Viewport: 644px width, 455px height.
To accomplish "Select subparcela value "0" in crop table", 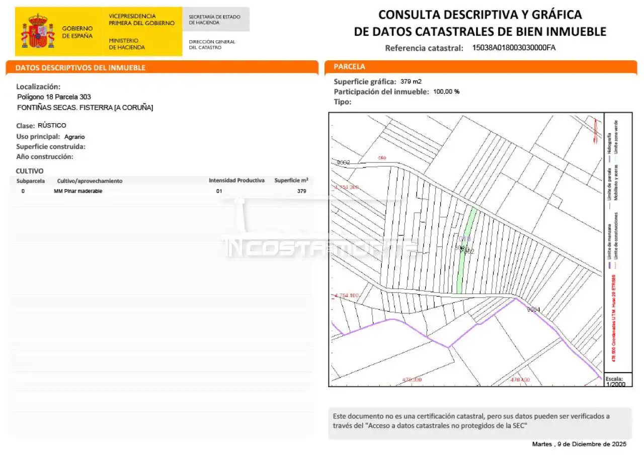I will pyautogui.click(x=23, y=191).
